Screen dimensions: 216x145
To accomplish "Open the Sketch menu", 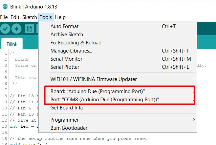I will click(x=29, y=17).
